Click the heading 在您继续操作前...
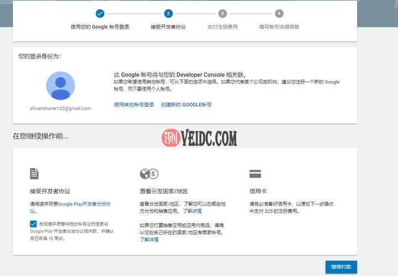Viewport: 398px width, 276px height. coord(40,136)
